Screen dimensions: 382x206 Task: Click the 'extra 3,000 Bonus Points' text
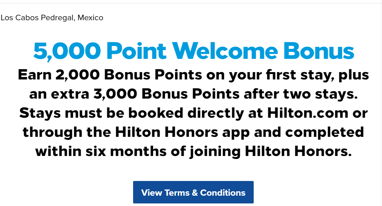[145, 94]
